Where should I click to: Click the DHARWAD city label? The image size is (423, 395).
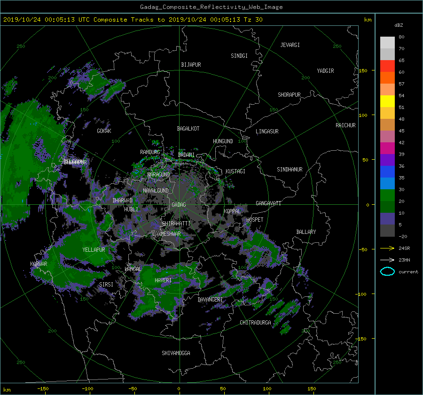(123, 201)
